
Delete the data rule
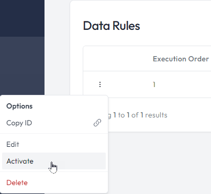point(54,182)
